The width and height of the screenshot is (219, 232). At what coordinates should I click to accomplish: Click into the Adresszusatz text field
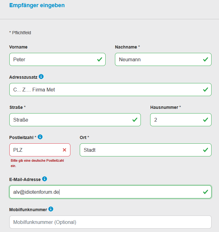(x=110, y=90)
